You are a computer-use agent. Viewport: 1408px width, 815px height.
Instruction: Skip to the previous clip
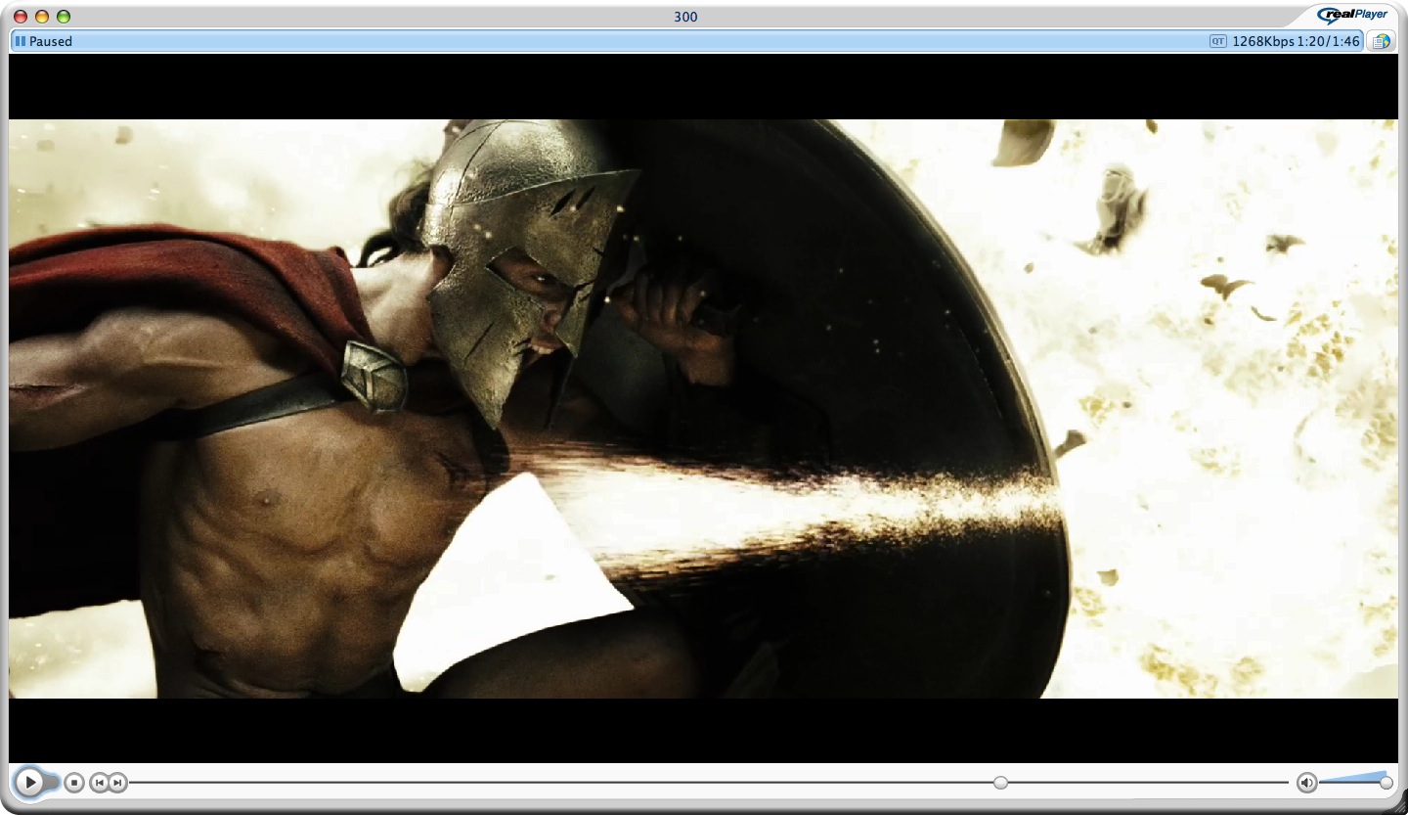click(100, 783)
